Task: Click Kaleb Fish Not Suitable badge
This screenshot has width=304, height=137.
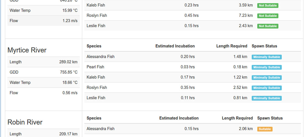Action: point(268,5)
